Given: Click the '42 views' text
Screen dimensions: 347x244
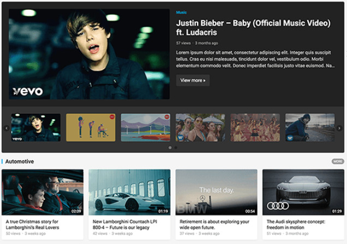Looking at the screenshot, I should pyautogui.click(x=100, y=234).
